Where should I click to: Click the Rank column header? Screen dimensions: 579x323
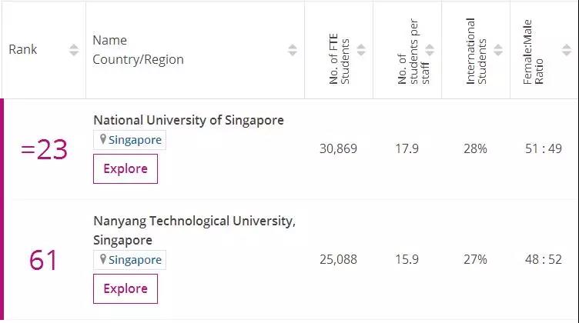pyautogui.click(x=23, y=50)
